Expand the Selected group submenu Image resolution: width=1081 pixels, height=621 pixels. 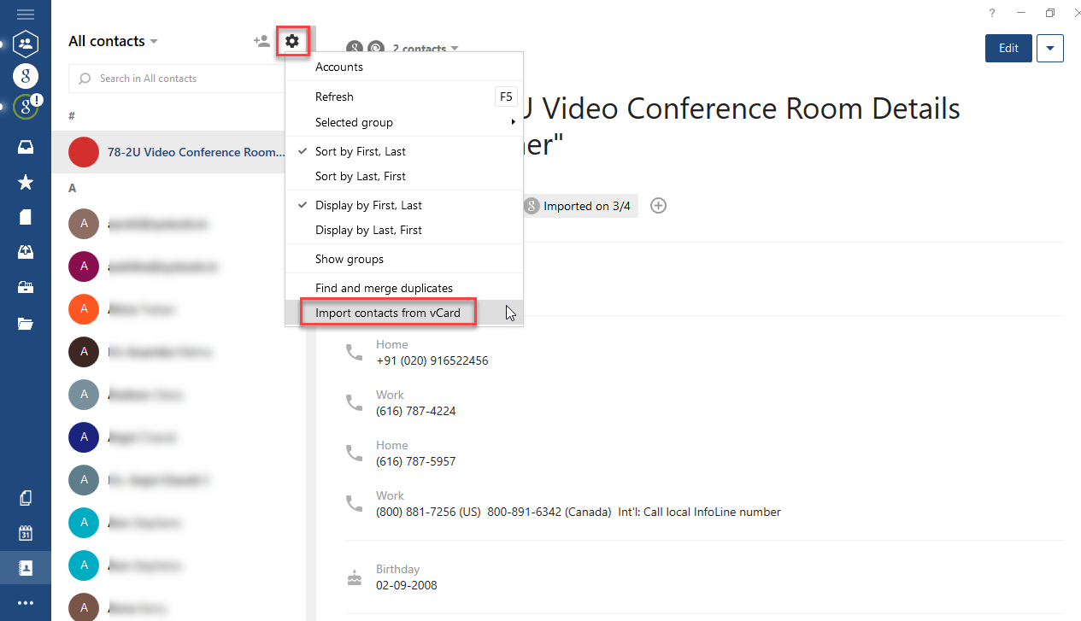pos(403,122)
